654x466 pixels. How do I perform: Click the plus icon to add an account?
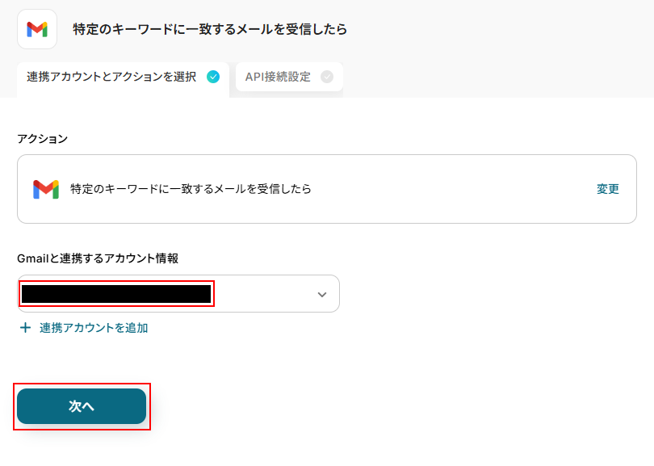pos(25,328)
